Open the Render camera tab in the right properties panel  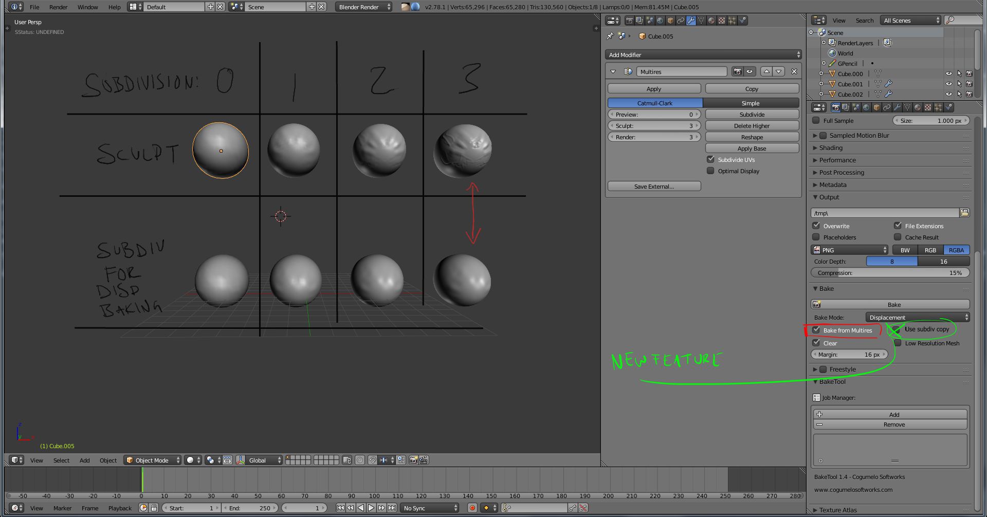click(836, 107)
